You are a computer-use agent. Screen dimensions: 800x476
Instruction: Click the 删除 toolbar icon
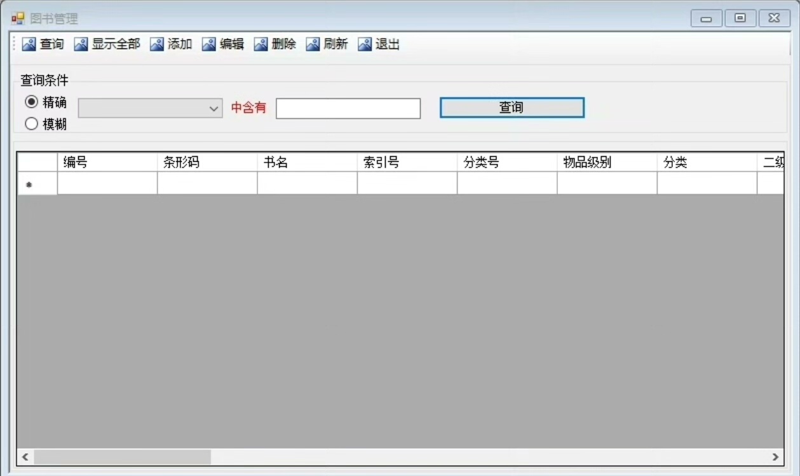pyautogui.click(x=261, y=44)
